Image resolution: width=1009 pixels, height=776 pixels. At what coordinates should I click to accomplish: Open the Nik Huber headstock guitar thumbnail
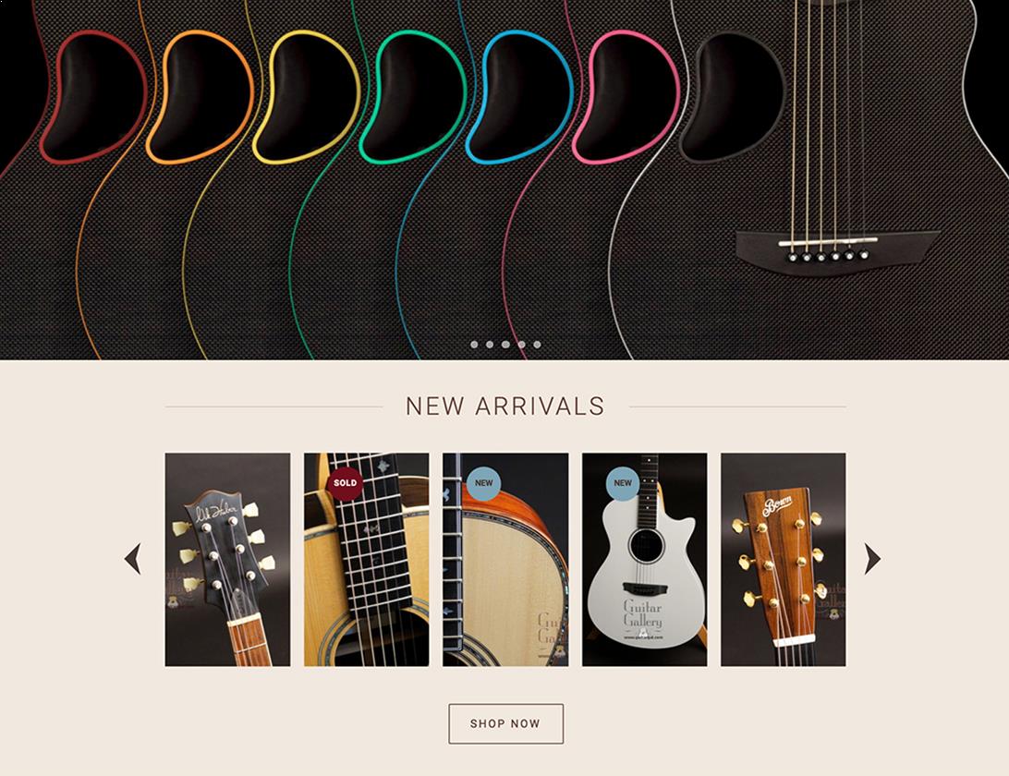click(228, 560)
